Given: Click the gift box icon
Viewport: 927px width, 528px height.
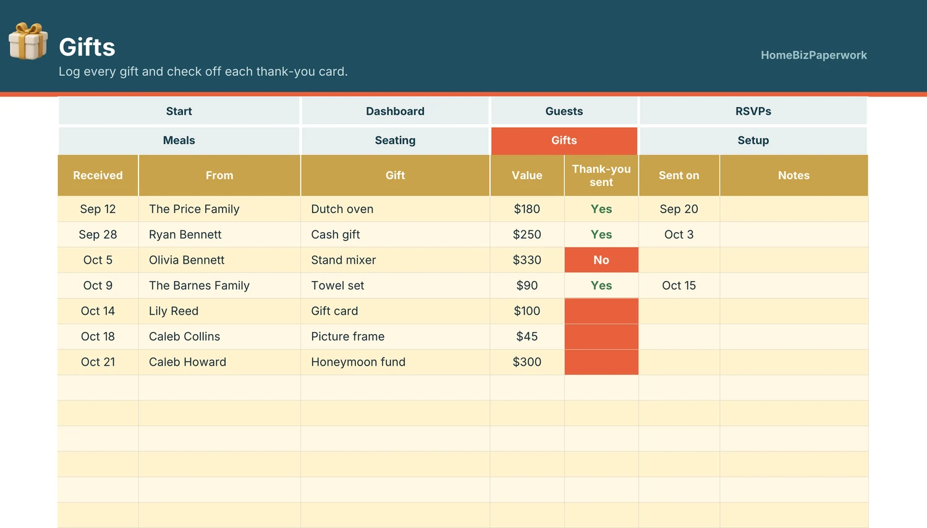Looking at the screenshot, I should click(28, 41).
